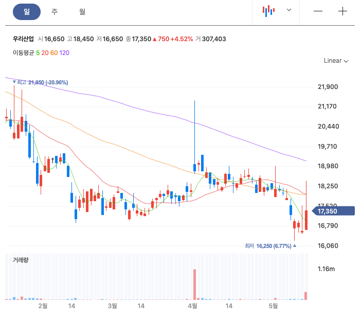Click the 19,710 price axis label
This screenshot has width=361, height=321.
327,147
